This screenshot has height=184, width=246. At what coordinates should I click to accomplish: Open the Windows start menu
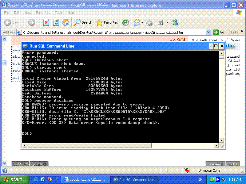click(x=13, y=179)
